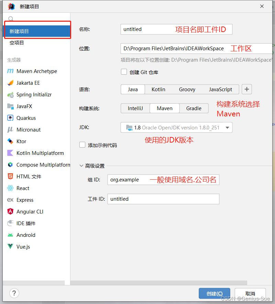The height and width of the screenshot is (304, 275).
Task: Click the 取消 button
Action: (x=250, y=293)
